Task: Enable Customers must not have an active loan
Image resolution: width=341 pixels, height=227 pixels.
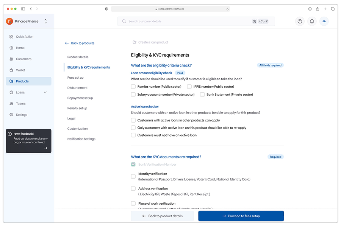Action: (x=133, y=135)
